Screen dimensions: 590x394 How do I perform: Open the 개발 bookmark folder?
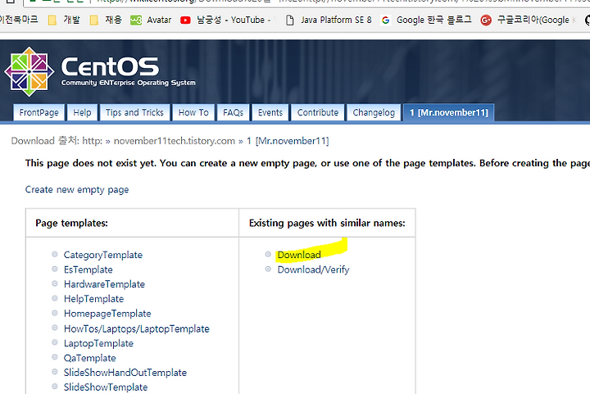65,20
